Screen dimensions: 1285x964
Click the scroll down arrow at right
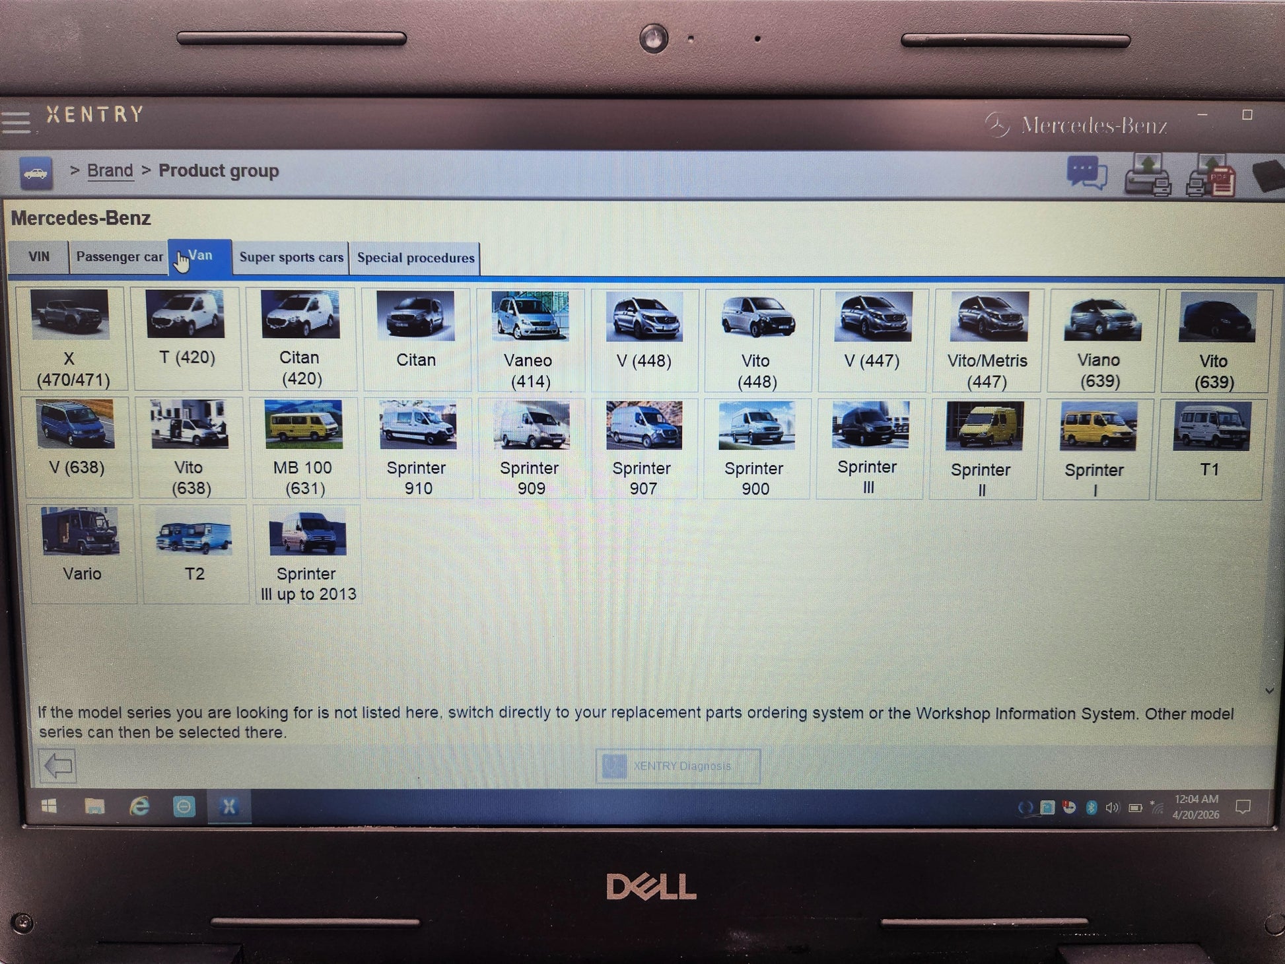click(1269, 691)
